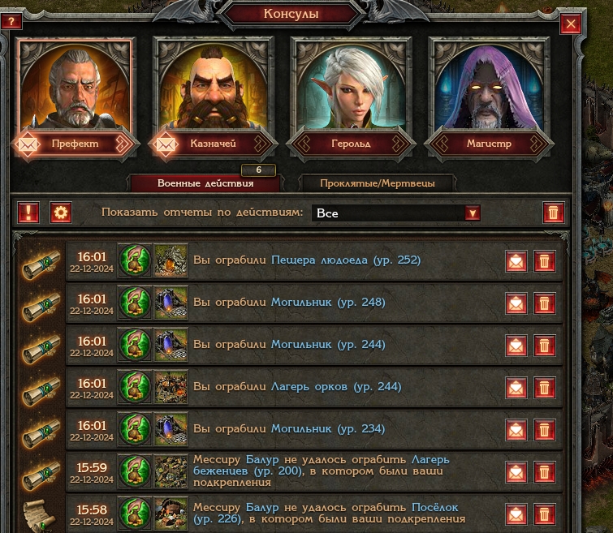Click right arrow on Казначей banner
The image size is (613, 533).
point(261,144)
